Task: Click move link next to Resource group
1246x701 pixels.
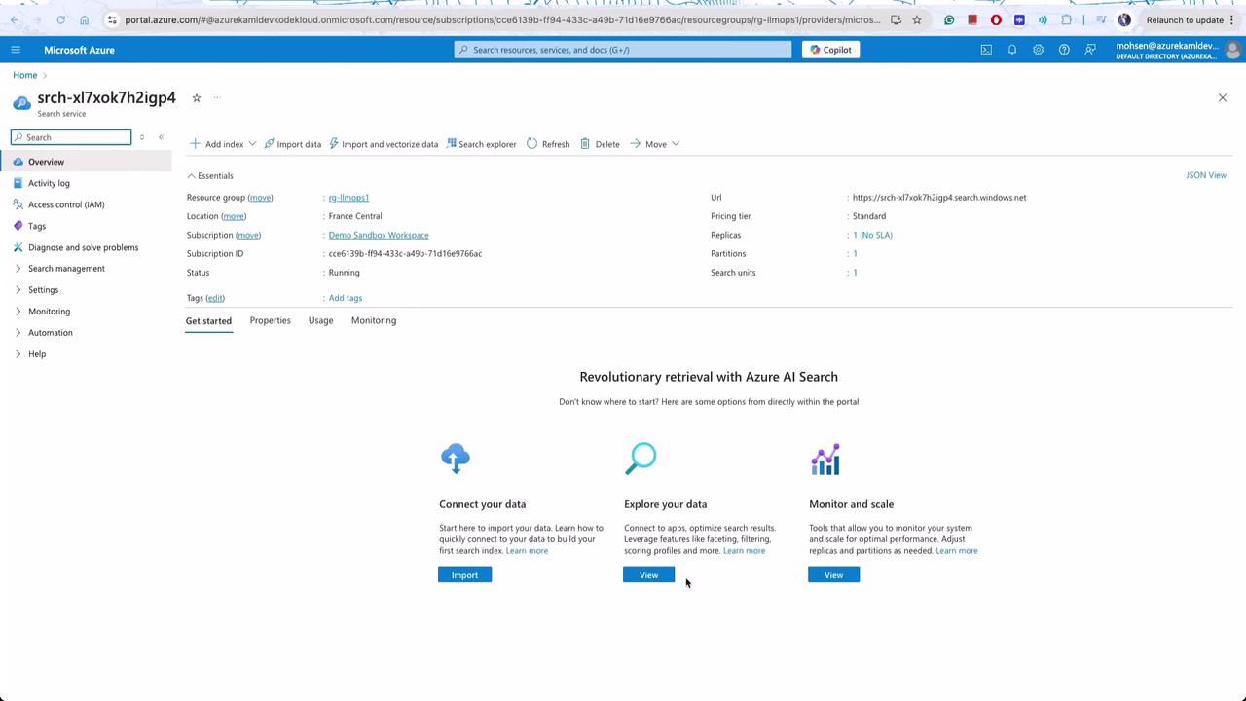Action: pos(260,198)
